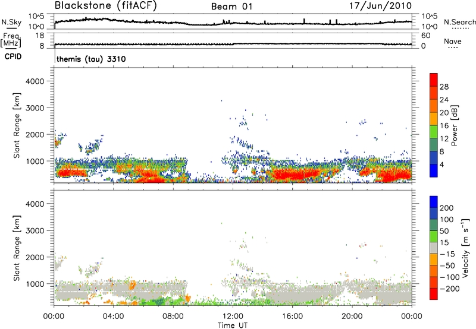This screenshot has height=329, width=476.
Task: Pick the light green power segment between 12 and 16
Action: pos(434,131)
